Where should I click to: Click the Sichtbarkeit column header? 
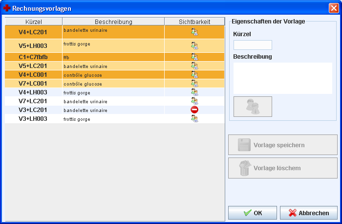(194, 22)
